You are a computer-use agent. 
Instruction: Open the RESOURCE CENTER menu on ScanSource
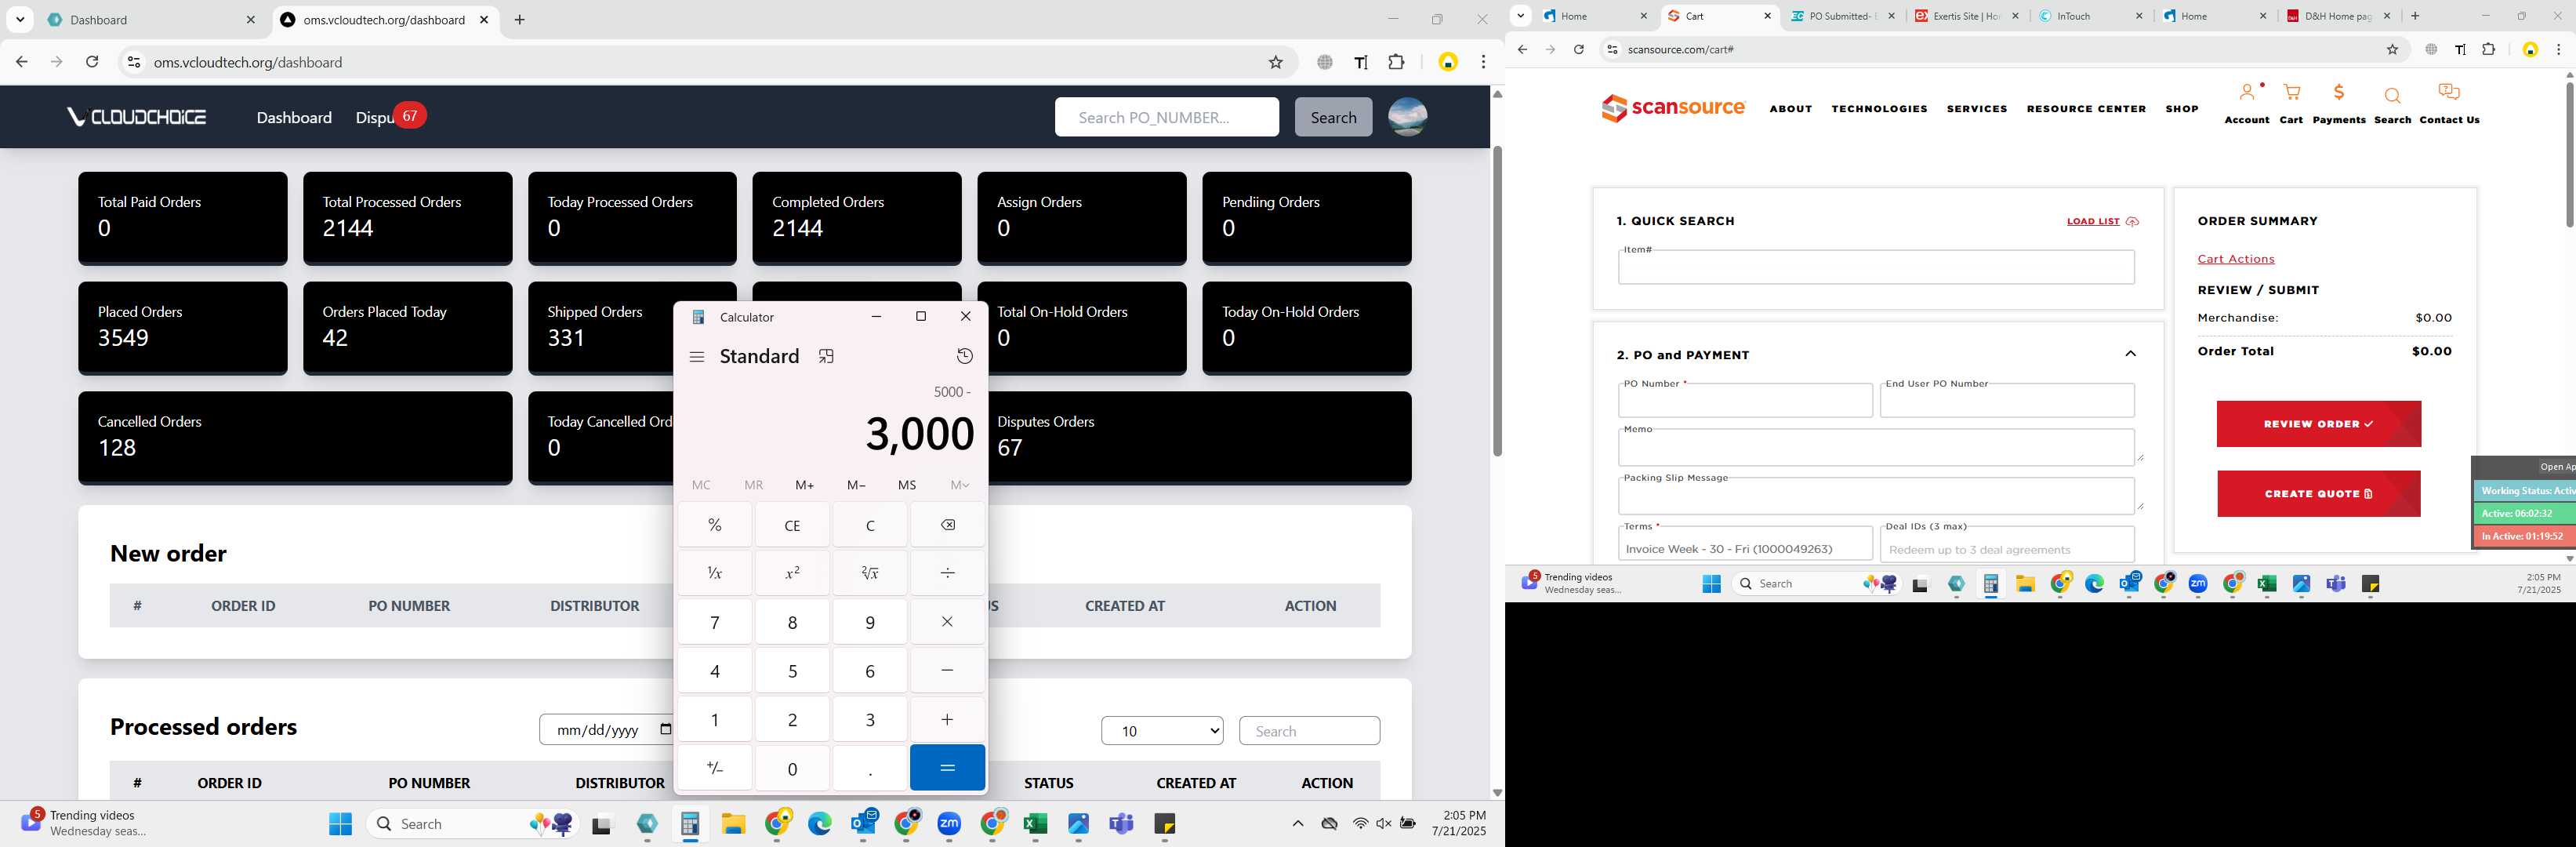click(2086, 109)
